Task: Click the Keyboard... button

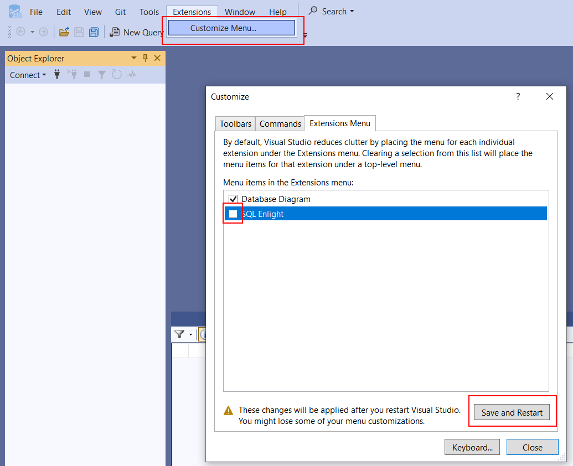Action: (472, 447)
